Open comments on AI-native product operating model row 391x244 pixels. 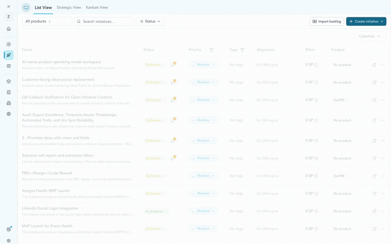pos(173,64)
